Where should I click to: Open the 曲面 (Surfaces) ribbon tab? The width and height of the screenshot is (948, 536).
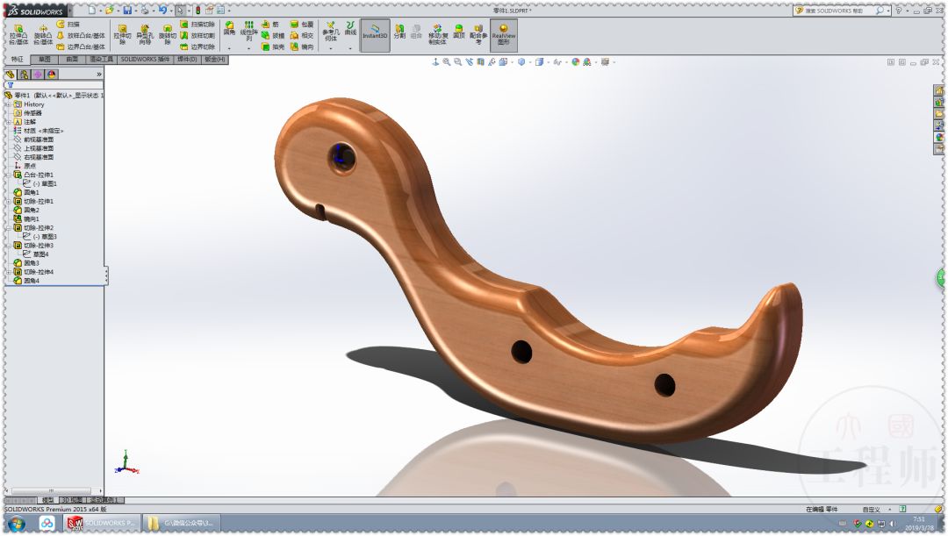(73, 60)
